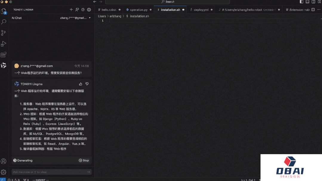Like the Tongyi Lingma response
This screenshot has width=322, height=181.
point(81,84)
